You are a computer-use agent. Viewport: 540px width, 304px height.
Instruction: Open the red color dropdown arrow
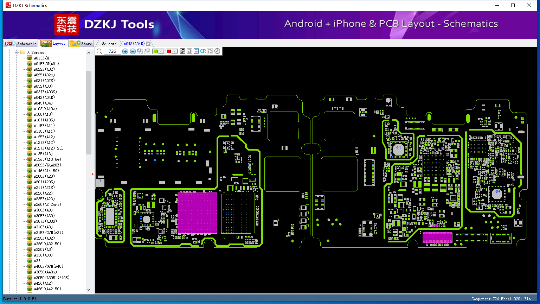coord(174,51)
